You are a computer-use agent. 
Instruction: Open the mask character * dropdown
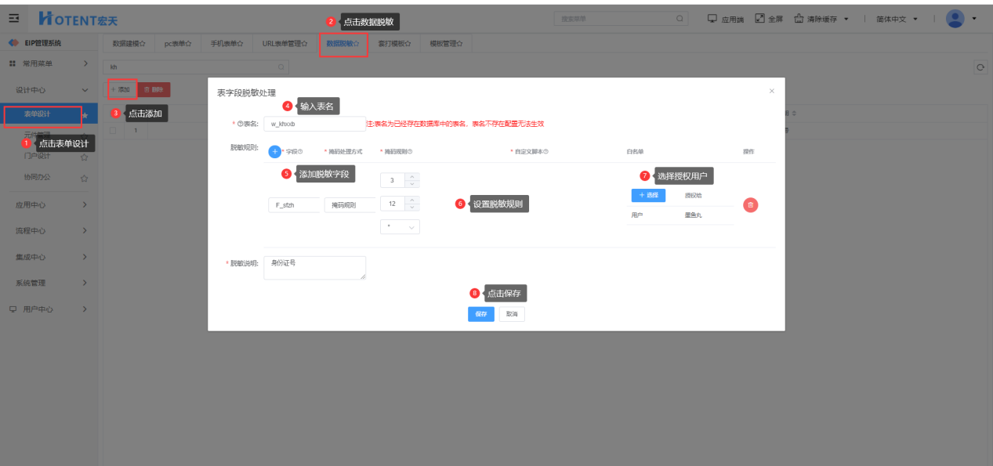[x=400, y=226]
